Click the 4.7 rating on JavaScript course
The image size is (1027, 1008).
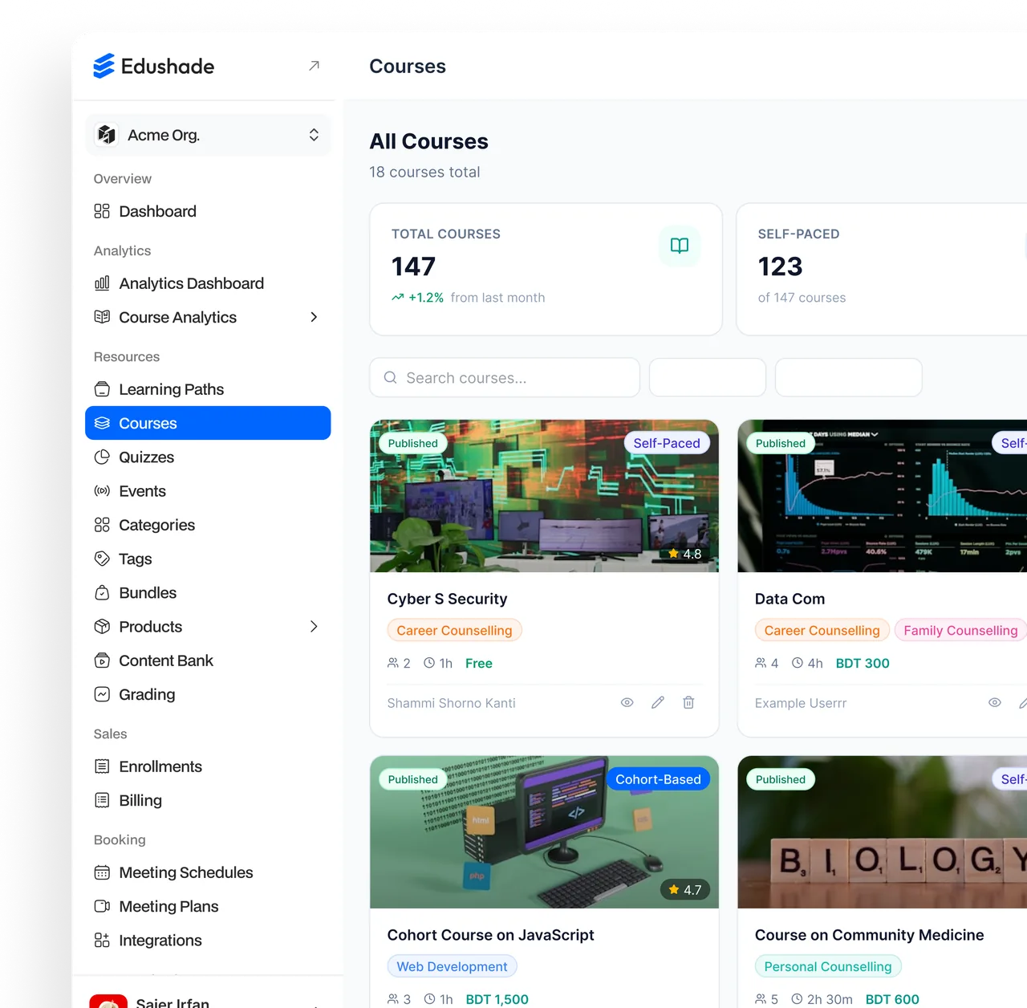pyautogui.click(x=685, y=890)
